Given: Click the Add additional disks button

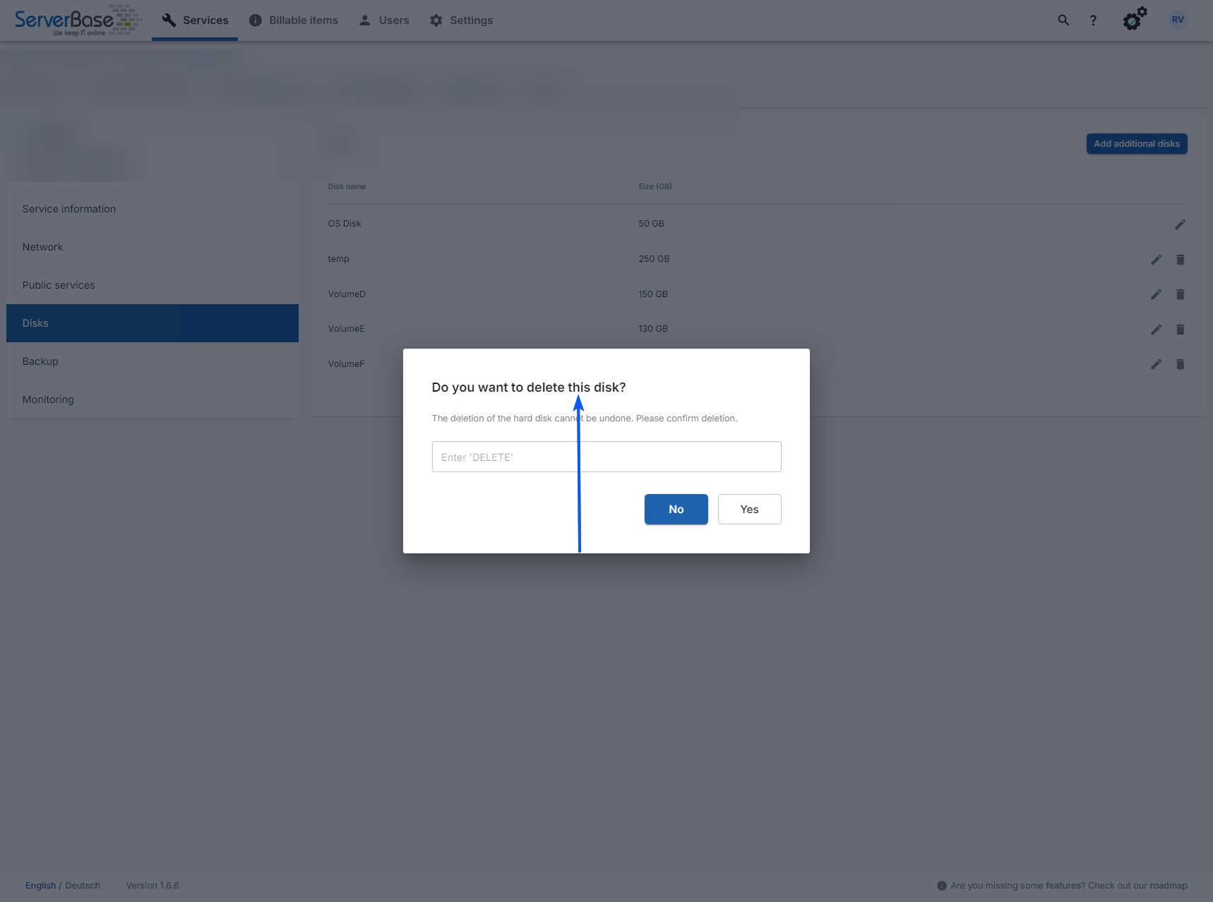Looking at the screenshot, I should click(1136, 144).
